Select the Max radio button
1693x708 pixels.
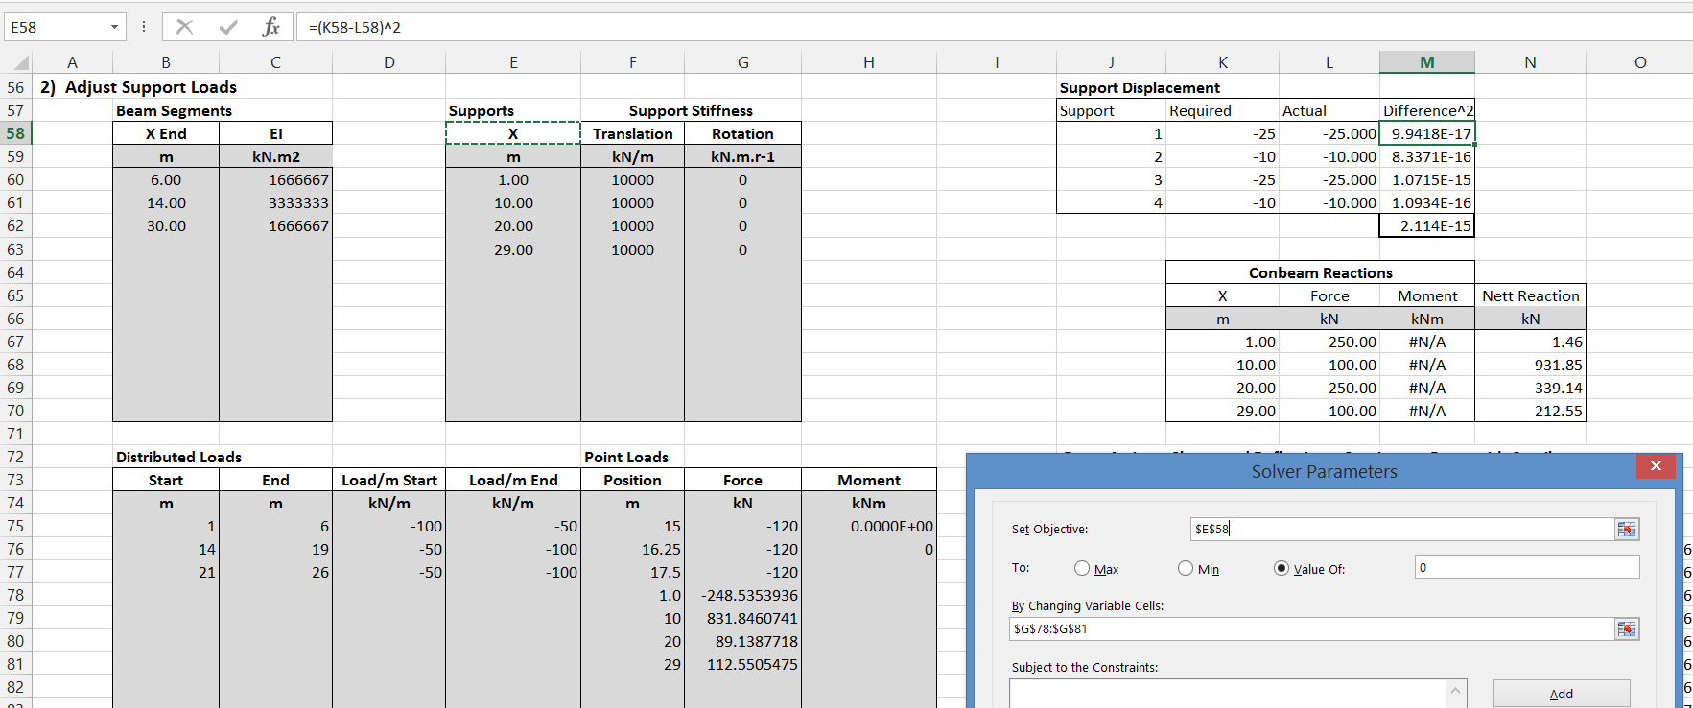[1082, 568]
